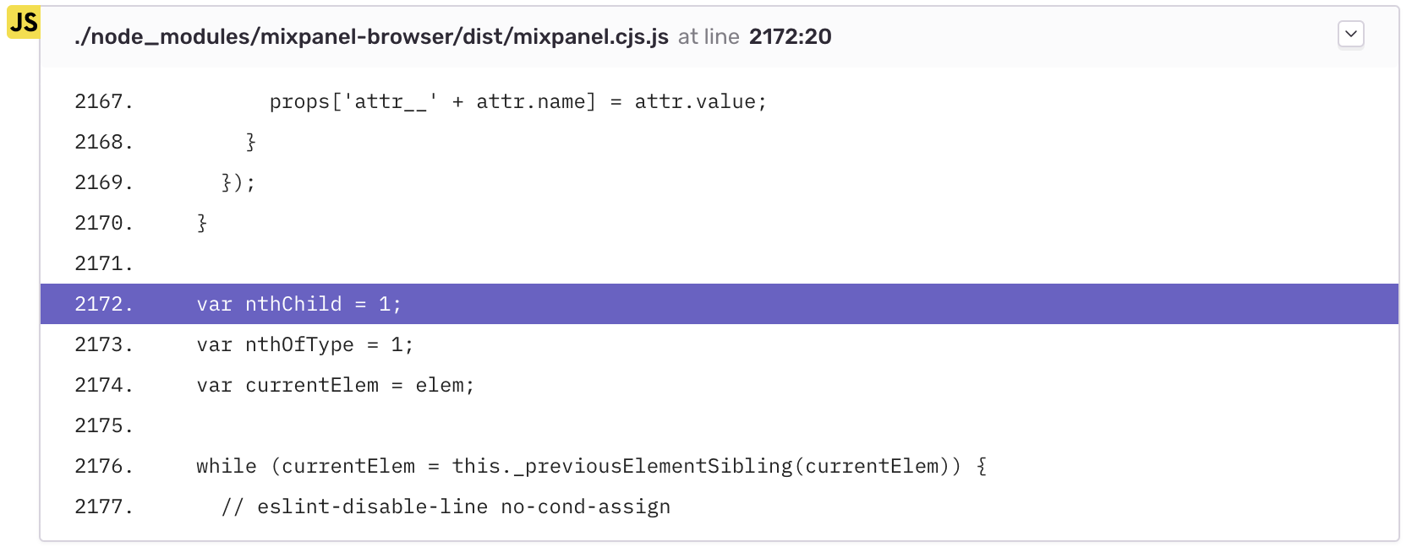The height and width of the screenshot is (547, 1412).
Task: Click the yellow JS file type badge
Action: (23, 23)
